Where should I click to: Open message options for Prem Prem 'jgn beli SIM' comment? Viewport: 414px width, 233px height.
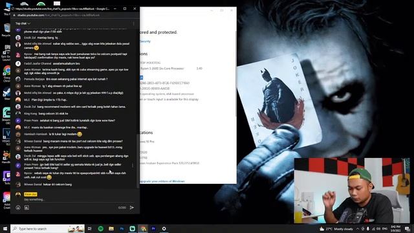[133, 166]
